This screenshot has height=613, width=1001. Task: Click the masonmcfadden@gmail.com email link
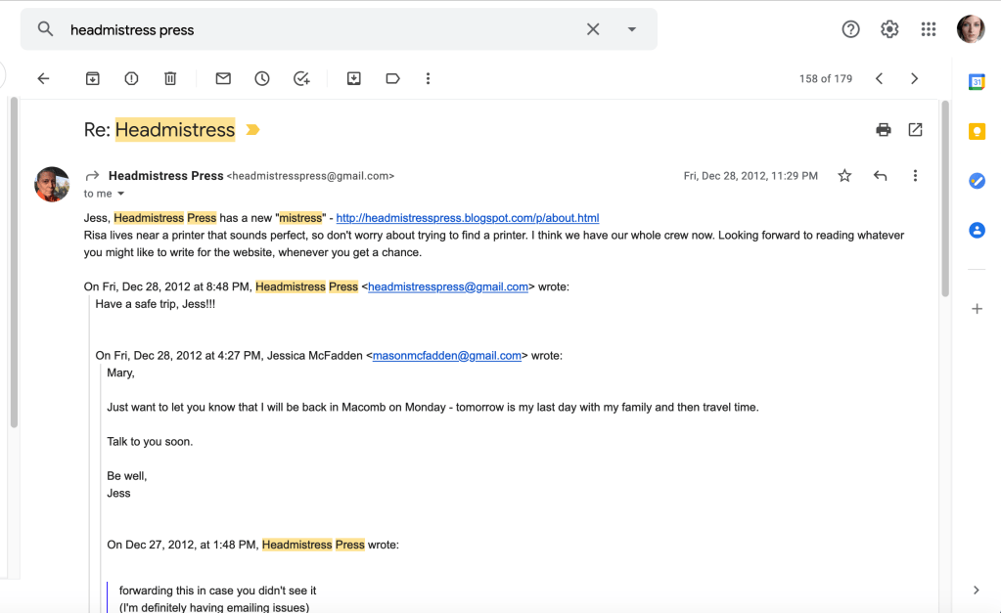tap(446, 356)
